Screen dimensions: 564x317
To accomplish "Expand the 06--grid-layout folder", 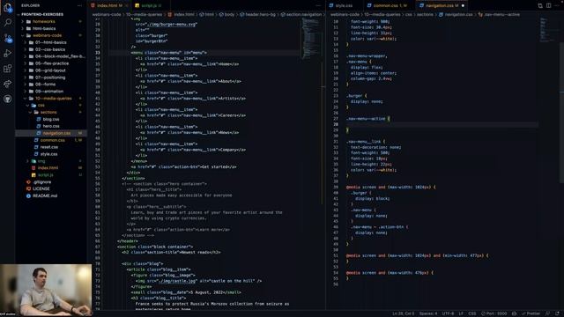I will (50, 70).
